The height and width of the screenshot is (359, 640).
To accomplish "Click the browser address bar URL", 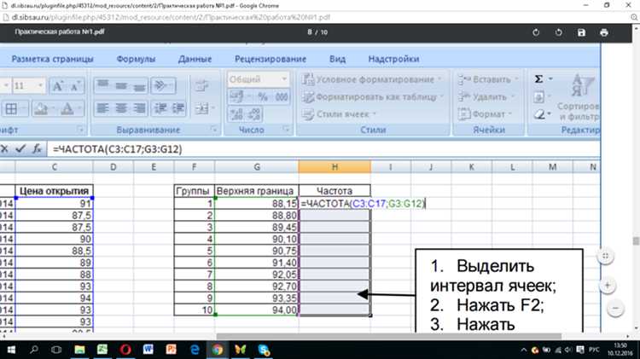I will point(171,18).
